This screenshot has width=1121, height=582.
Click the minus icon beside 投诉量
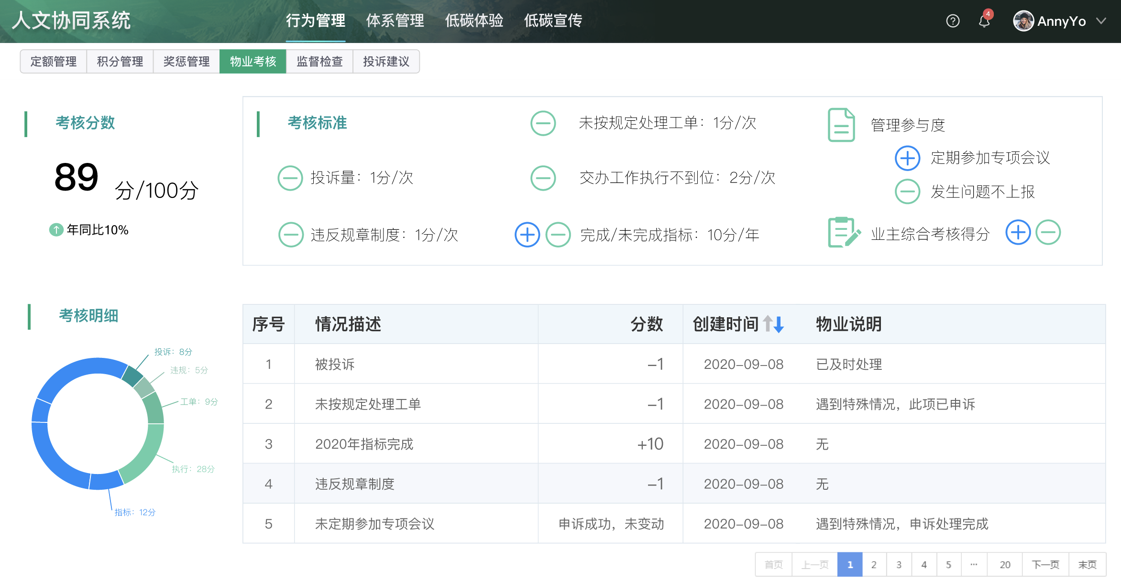coord(290,178)
